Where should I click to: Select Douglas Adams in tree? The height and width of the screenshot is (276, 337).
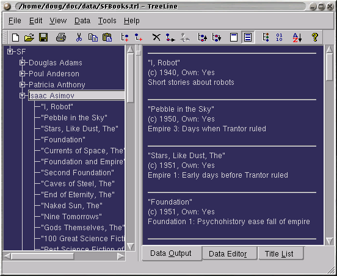pyautogui.click(x=56, y=63)
